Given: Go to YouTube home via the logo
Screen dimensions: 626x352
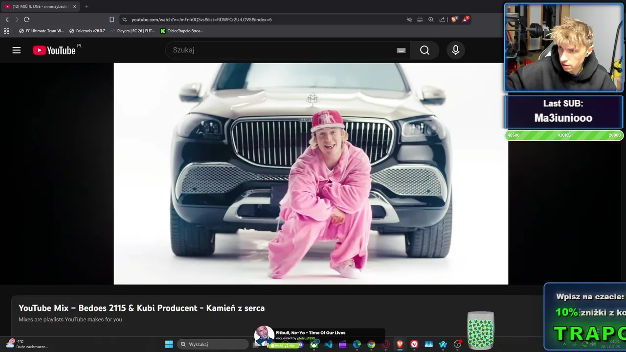Looking at the screenshot, I should click(x=54, y=50).
